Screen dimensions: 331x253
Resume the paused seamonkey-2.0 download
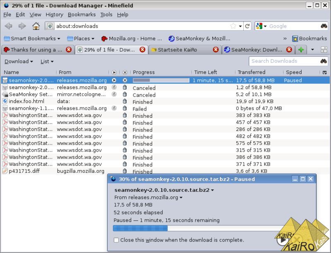pyautogui.click(x=114, y=80)
